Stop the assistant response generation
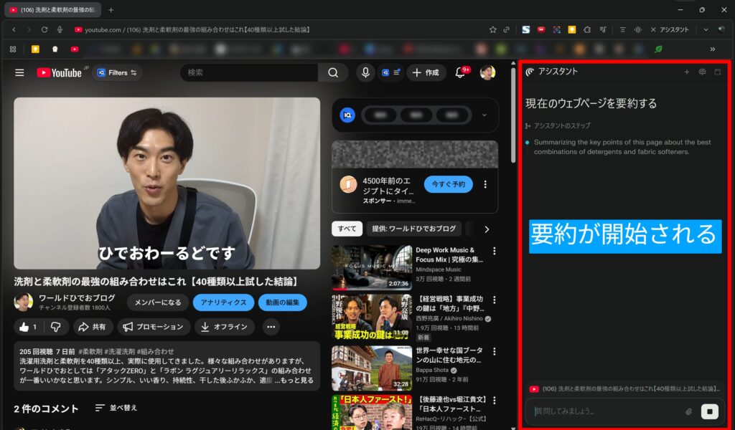Screen dimensions: 735x430 (x=709, y=411)
